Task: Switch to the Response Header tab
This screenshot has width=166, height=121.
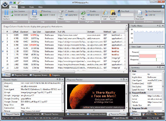Action: (x=76, y=114)
